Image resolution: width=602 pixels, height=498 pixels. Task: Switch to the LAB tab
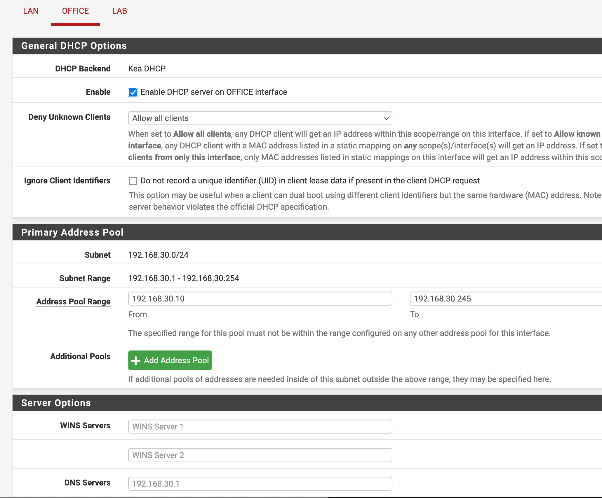coord(119,11)
